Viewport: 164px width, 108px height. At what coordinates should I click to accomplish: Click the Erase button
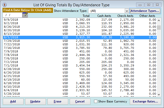point(58,101)
